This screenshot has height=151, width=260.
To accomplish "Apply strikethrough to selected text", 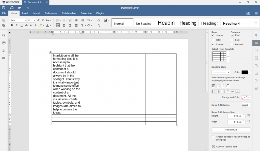I will tap(26, 26).
